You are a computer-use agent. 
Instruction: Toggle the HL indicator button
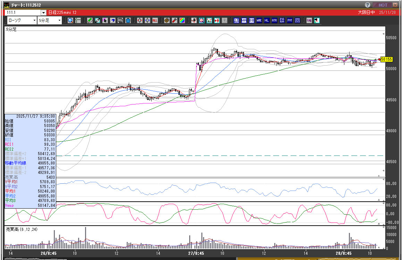point(267,20)
